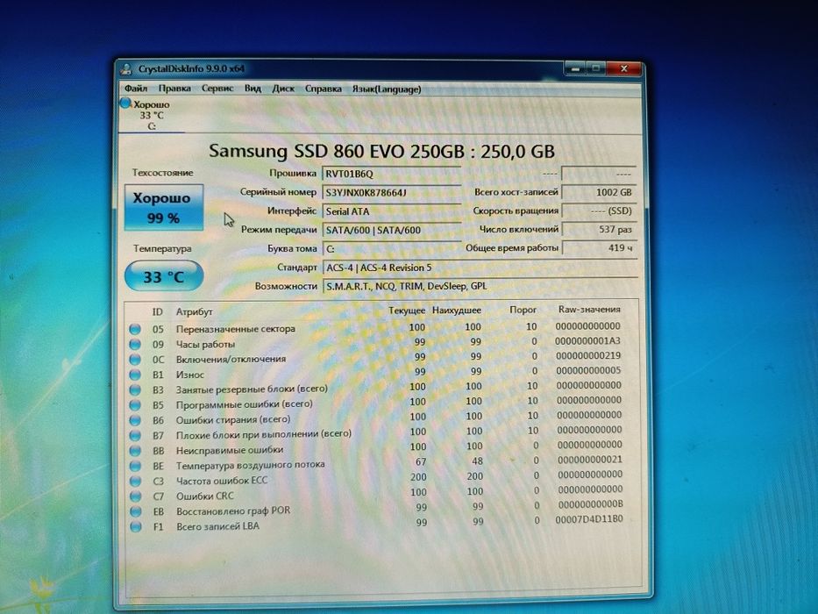Click the Raw-значения column header
Screen dimensions: 818x614
(589, 309)
